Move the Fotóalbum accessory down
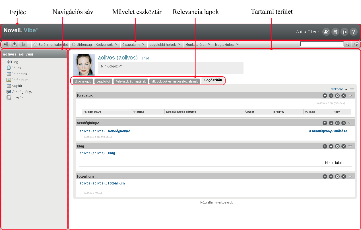The height and width of the screenshot is (230, 361). click(x=331, y=176)
